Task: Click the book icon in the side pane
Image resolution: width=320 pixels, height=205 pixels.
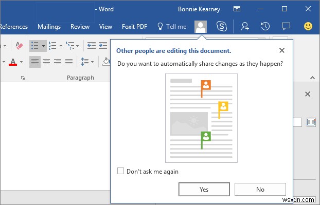Action: [x=311, y=122]
